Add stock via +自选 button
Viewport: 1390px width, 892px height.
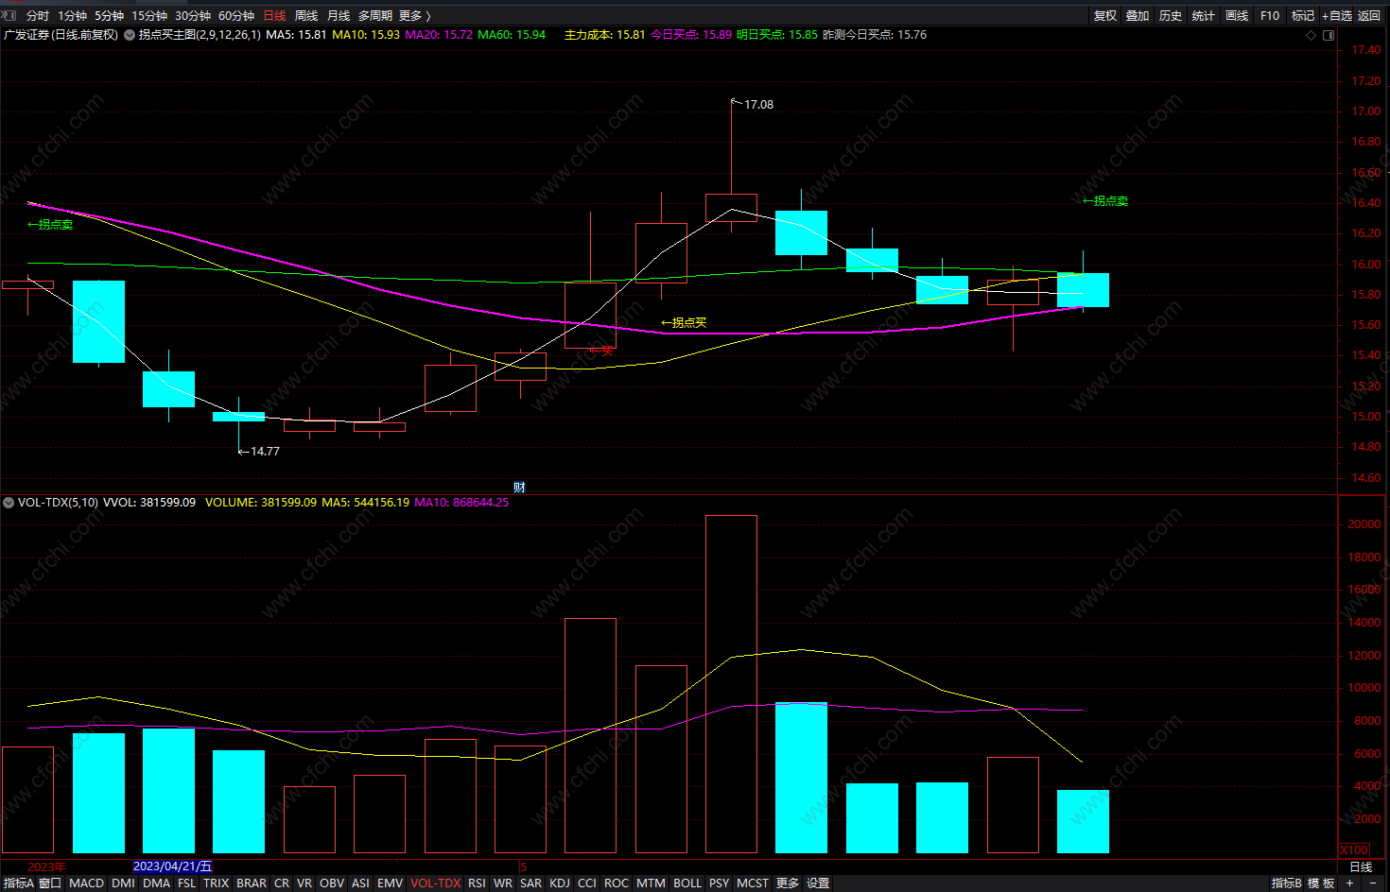[1337, 16]
